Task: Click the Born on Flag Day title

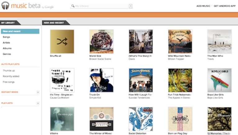Action: [177, 133]
